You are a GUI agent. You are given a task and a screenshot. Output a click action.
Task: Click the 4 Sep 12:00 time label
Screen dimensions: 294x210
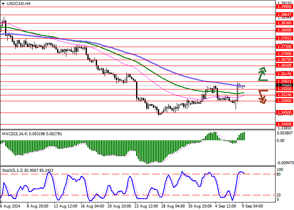pos(226,206)
